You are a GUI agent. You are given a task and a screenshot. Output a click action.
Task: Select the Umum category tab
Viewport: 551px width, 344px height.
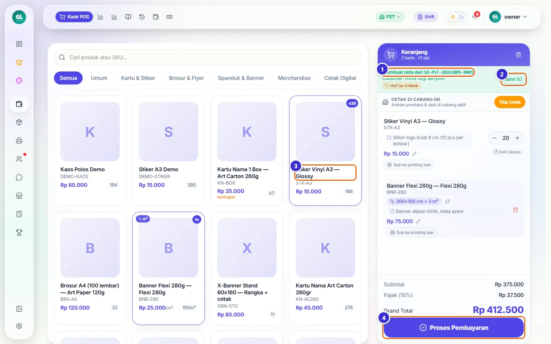pos(99,78)
